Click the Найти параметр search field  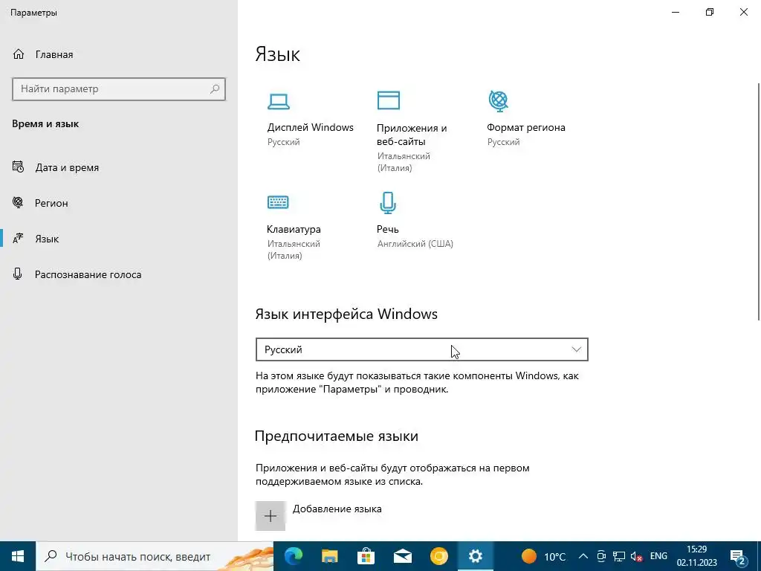(x=119, y=89)
